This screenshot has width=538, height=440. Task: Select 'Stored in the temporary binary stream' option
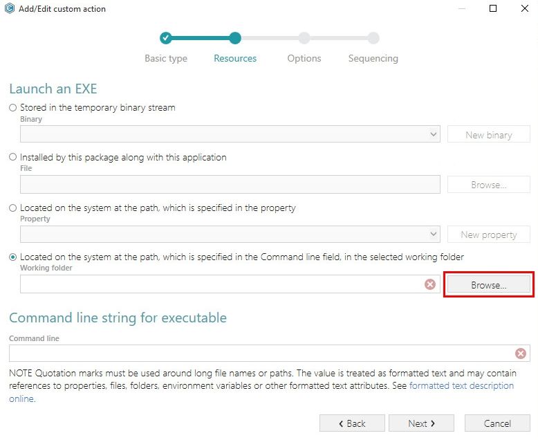(13, 108)
